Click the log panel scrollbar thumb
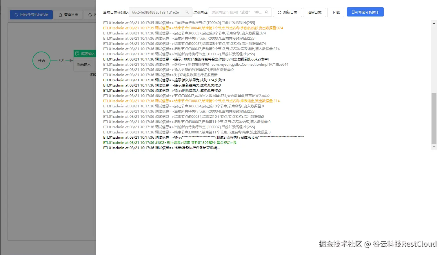The height and width of the screenshot is (255, 444). [x=434, y=118]
